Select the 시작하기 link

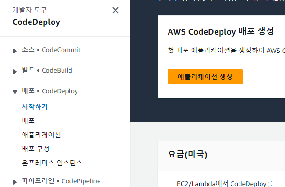coord(35,106)
